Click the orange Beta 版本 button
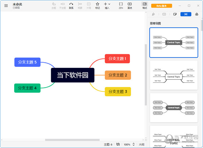203x148 pixels. pos(162,6)
